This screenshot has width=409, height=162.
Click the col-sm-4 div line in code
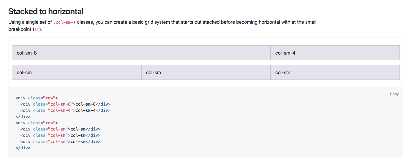[x=65, y=110]
